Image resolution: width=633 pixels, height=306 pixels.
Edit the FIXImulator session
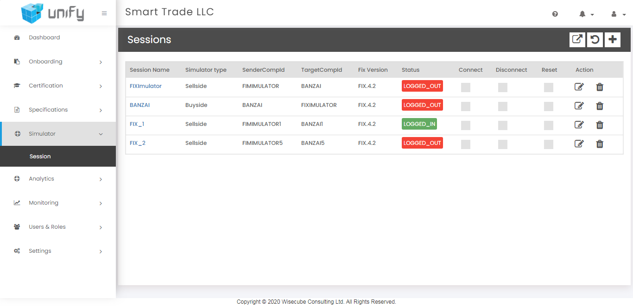pyautogui.click(x=579, y=87)
